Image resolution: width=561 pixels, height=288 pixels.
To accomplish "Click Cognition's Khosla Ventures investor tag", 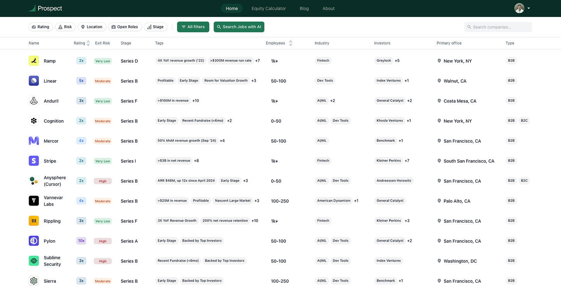I will coord(390,121).
